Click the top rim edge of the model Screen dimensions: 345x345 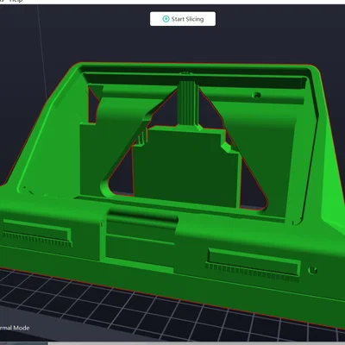pyautogui.click(x=196, y=66)
